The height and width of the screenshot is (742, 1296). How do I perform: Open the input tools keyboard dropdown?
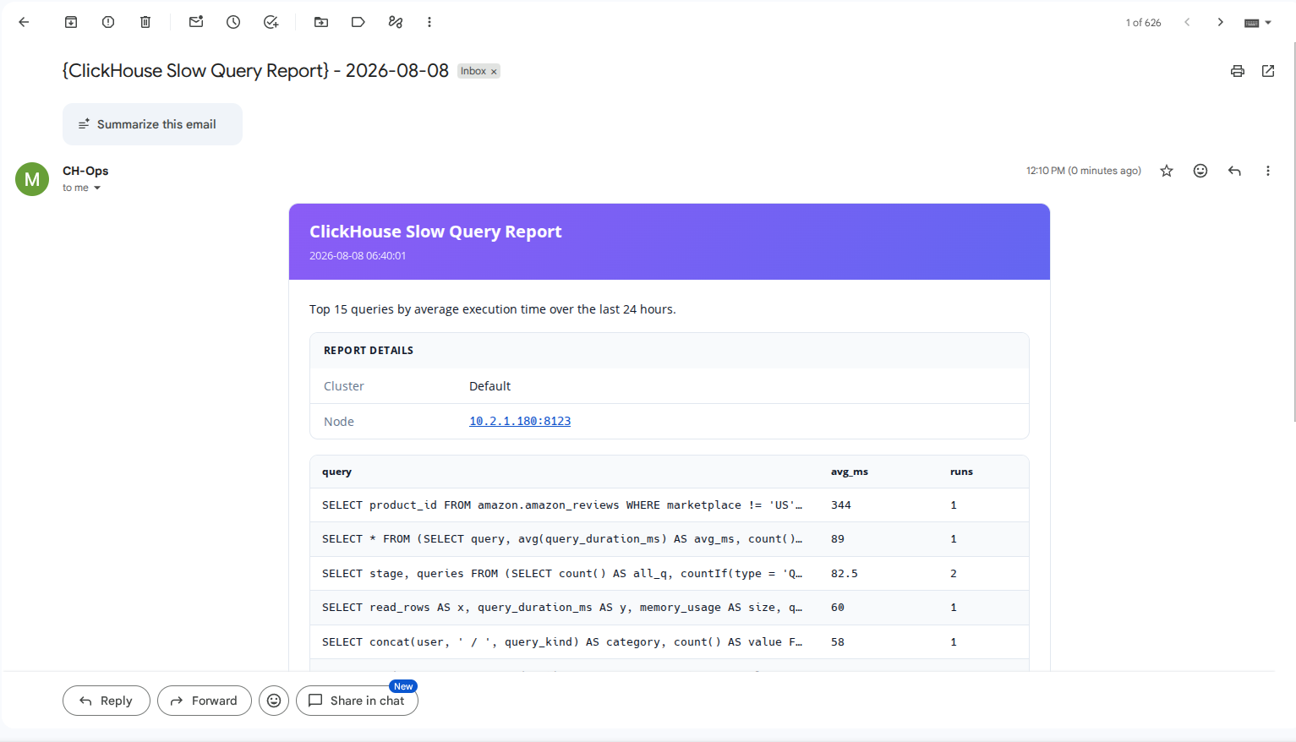(x=1258, y=23)
